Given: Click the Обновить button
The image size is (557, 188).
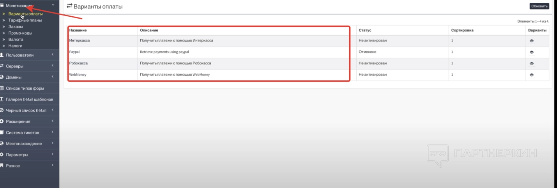Looking at the screenshot, I should point(539,6).
